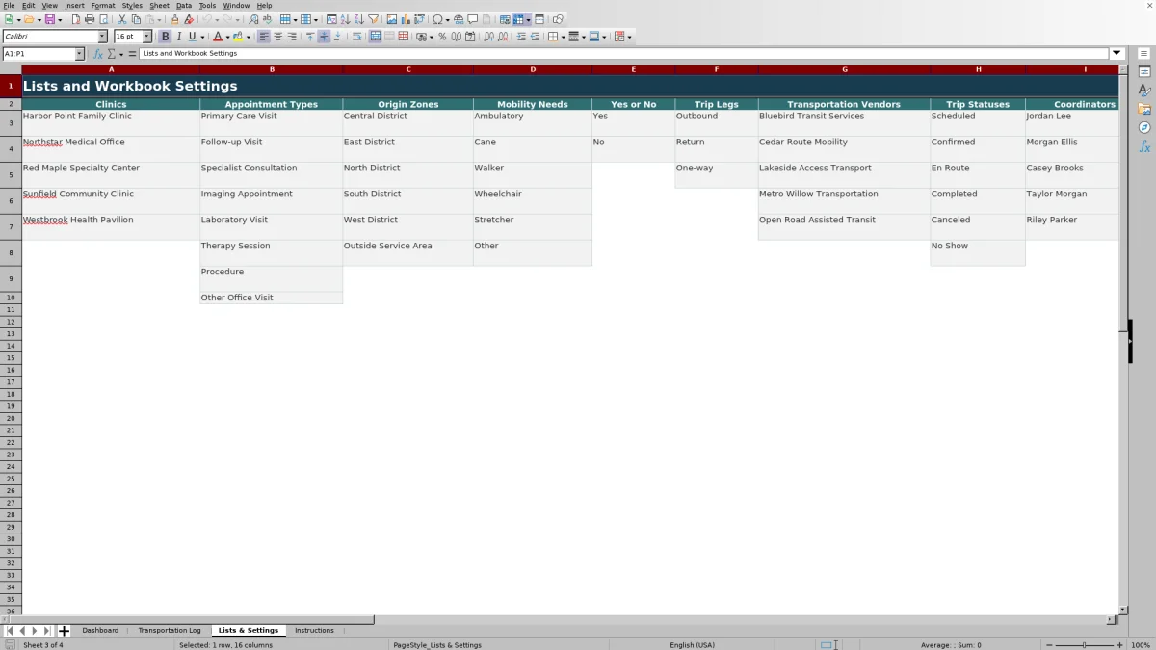Click the Center Horizontally alignment icon

coord(277,37)
